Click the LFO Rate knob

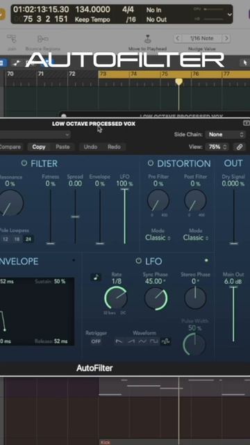[x=116, y=298]
